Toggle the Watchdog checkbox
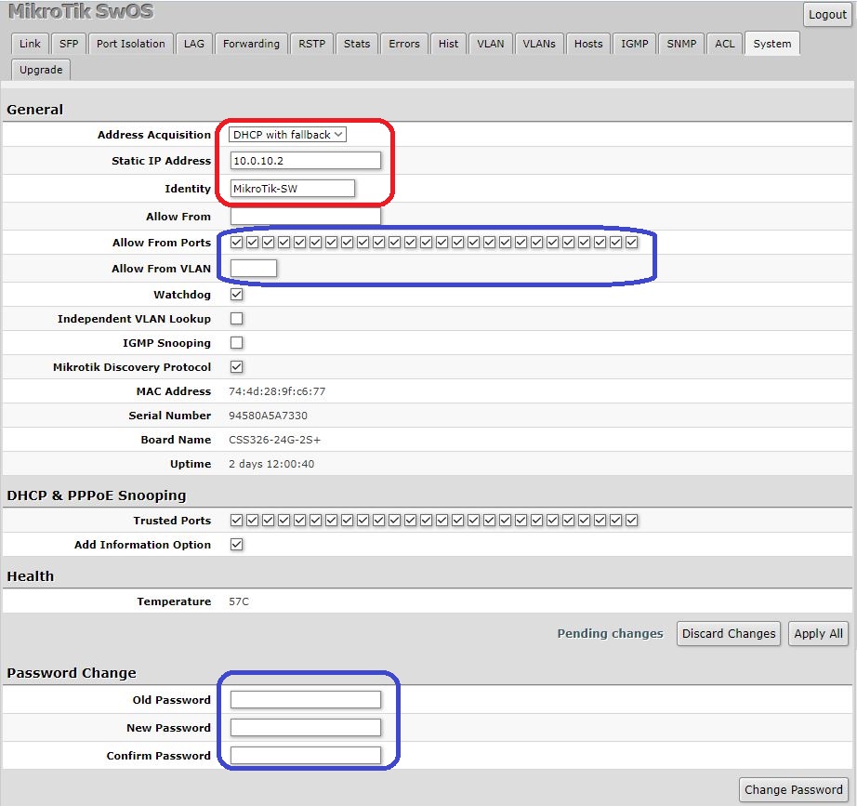Viewport: 857px width, 806px height. point(236,295)
